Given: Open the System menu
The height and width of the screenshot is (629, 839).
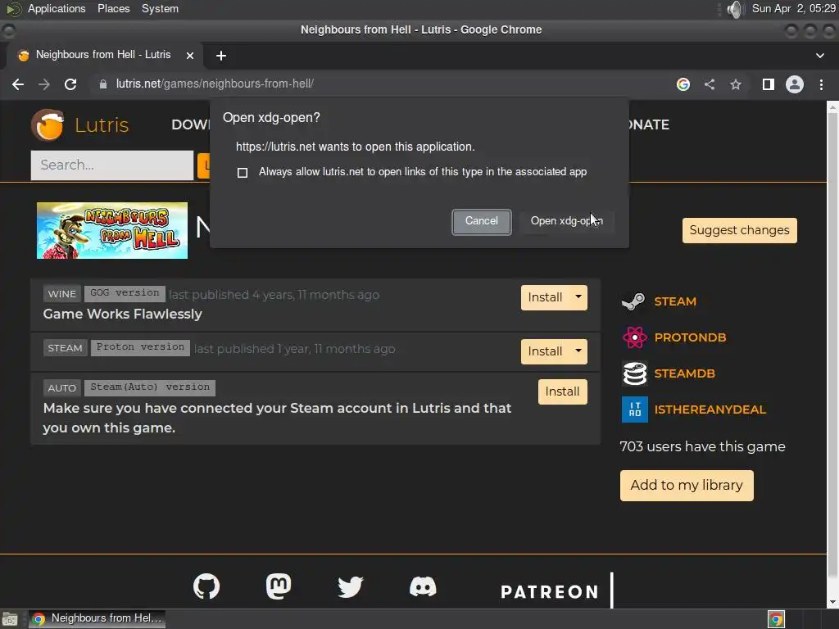Looking at the screenshot, I should pos(160,9).
